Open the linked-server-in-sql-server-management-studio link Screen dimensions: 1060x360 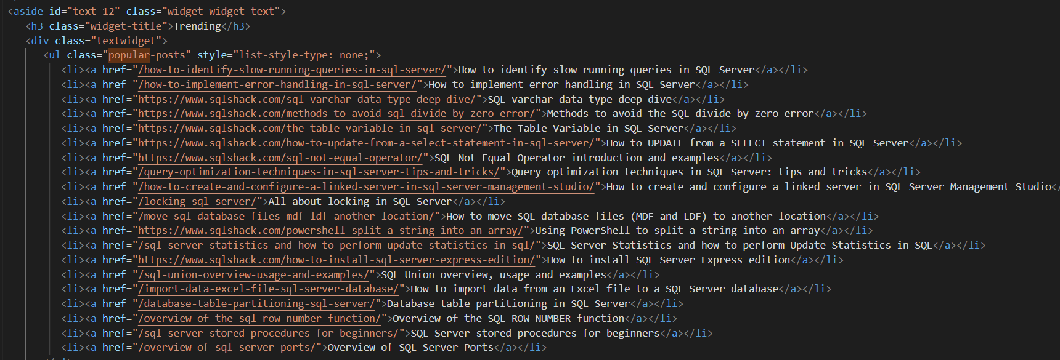click(x=366, y=187)
